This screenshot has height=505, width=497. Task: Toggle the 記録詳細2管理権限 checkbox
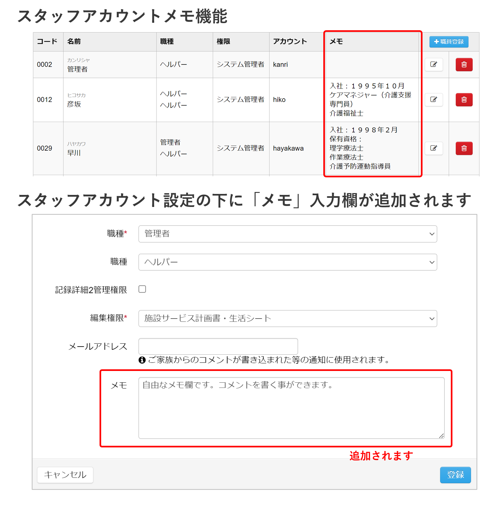[142, 289]
